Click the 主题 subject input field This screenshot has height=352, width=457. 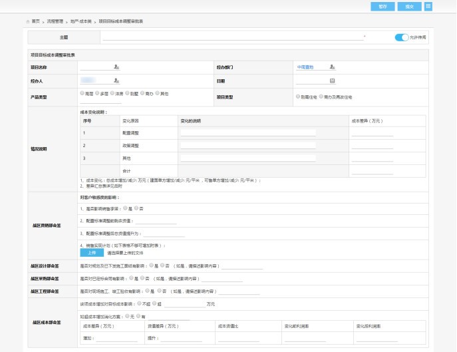coord(233,37)
